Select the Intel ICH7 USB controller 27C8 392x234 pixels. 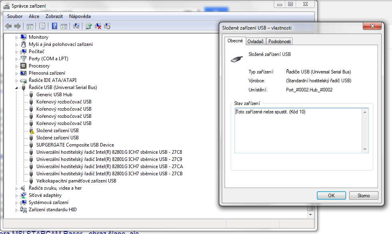109,152
